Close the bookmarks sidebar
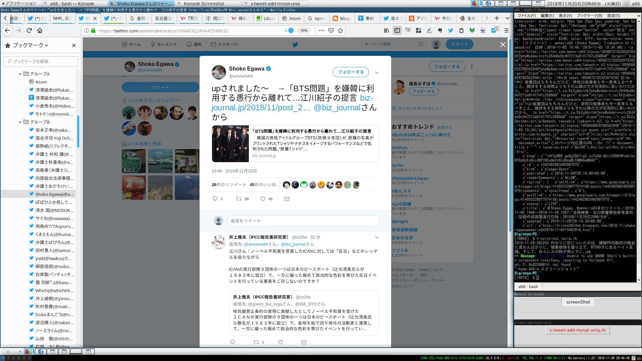Screen dimensions: 642x361 [74, 45]
